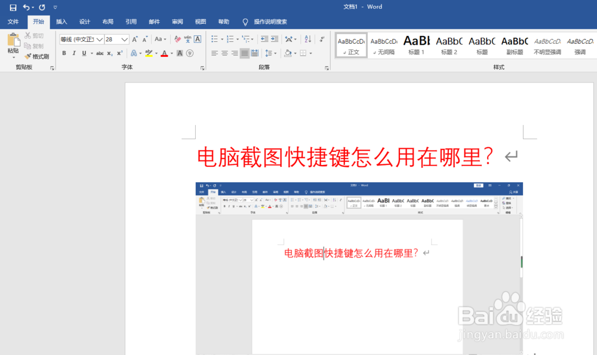Apply the 强调 style
Viewport: 597px width, 355px height.
(579, 45)
